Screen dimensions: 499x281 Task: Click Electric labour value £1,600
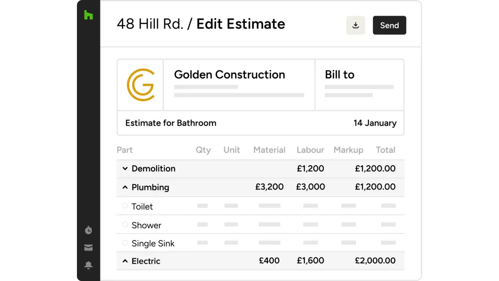(x=311, y=261)
